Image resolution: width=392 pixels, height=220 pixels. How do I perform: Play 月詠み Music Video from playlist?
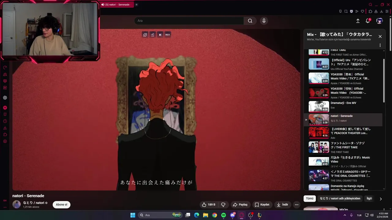click(343, 162)
